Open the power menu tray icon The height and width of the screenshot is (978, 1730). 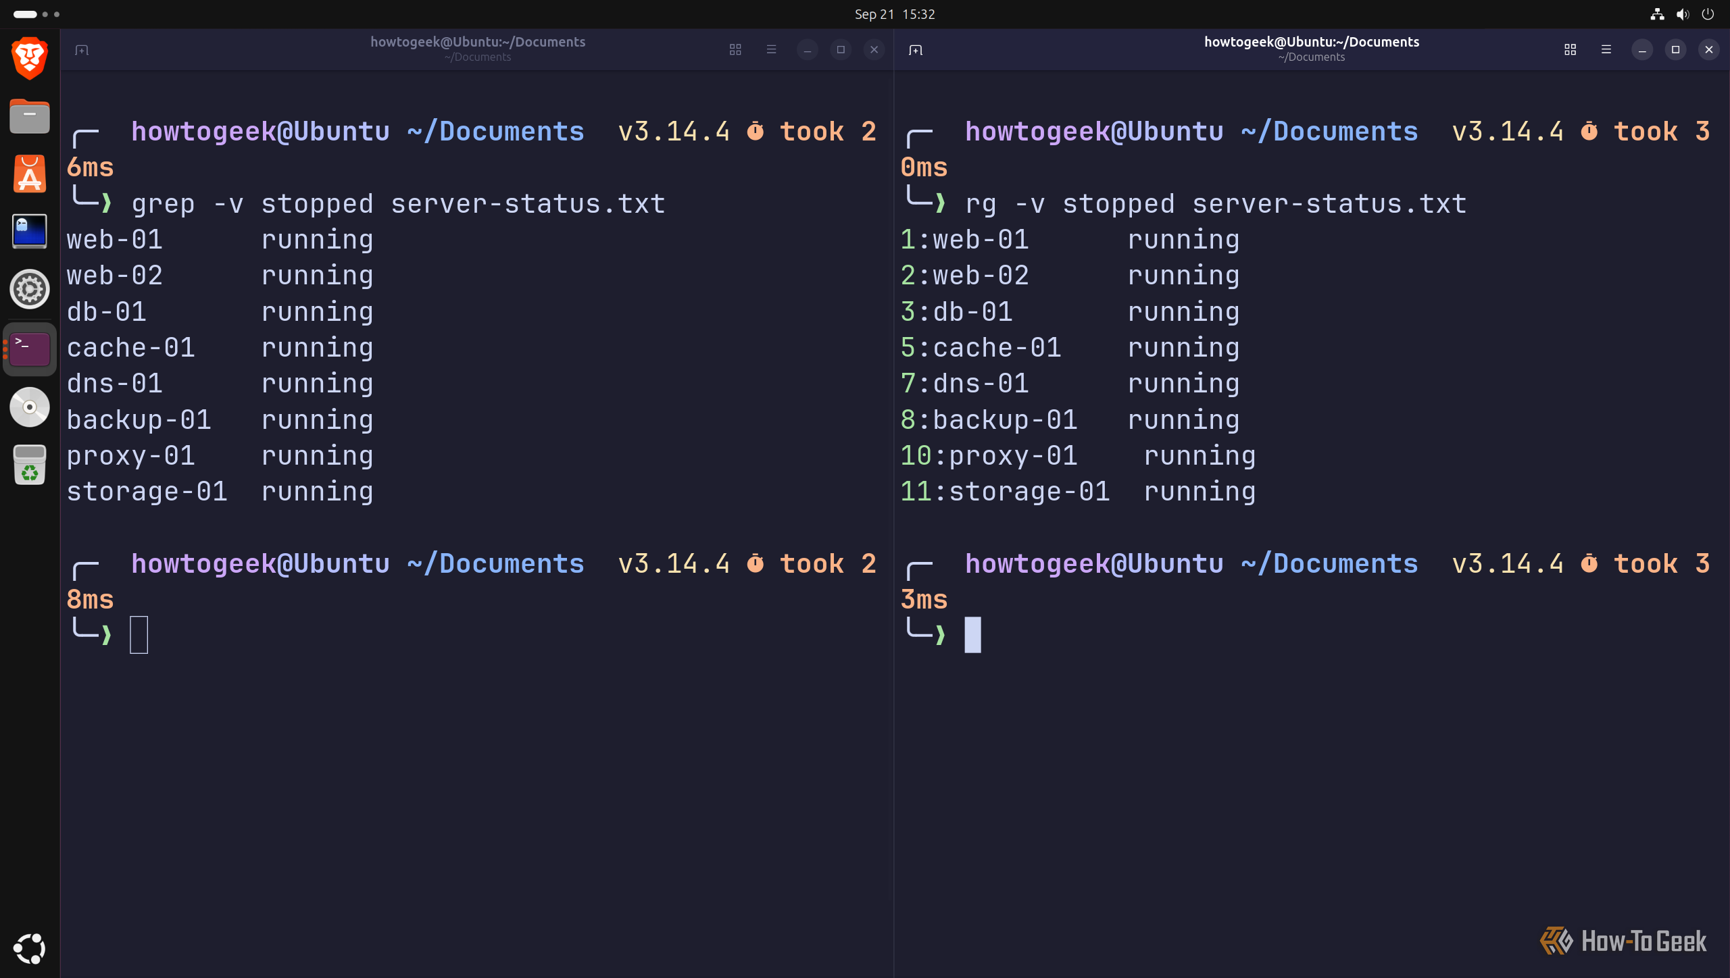tap(1708, 14)
